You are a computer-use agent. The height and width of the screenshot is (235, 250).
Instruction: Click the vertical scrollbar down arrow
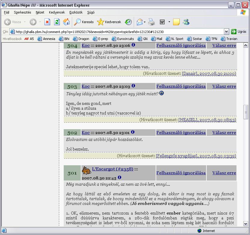(245, 224)
